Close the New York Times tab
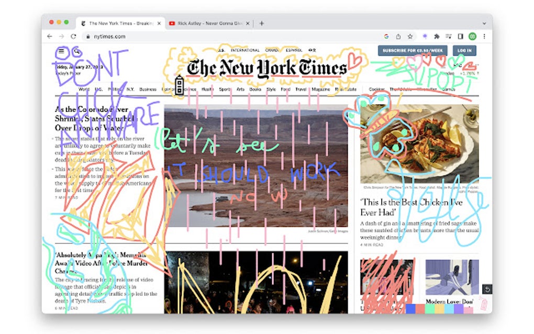534x334 pixels. pyautogui.click(x=159, y=23)
